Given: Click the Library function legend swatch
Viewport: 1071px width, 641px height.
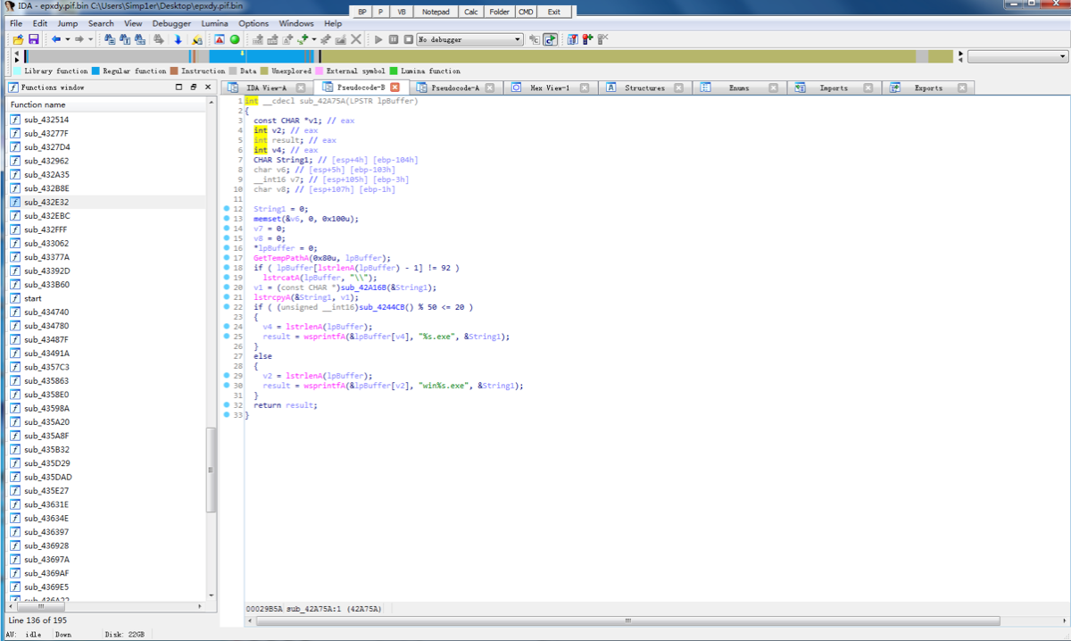Looking at the screenshot, I should pos(18,71).
